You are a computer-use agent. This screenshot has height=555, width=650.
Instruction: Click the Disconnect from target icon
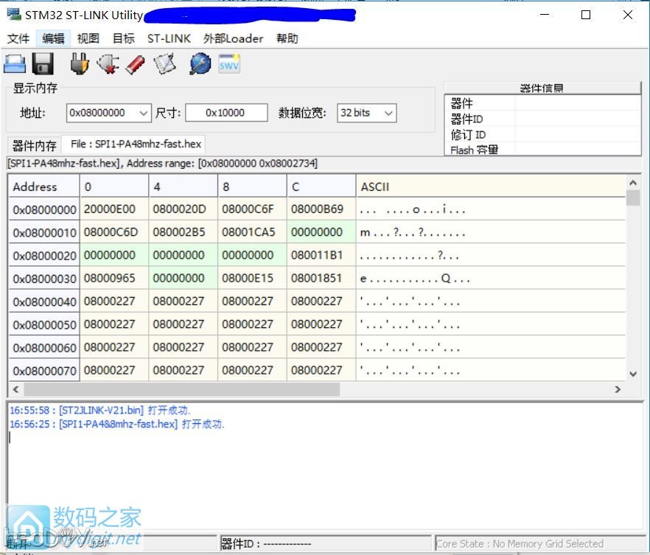click(x=108, y=65)
